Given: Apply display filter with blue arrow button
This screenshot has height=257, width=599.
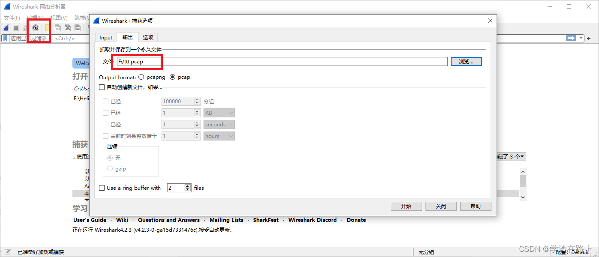Looking at the screenshot, I should 571,38.
